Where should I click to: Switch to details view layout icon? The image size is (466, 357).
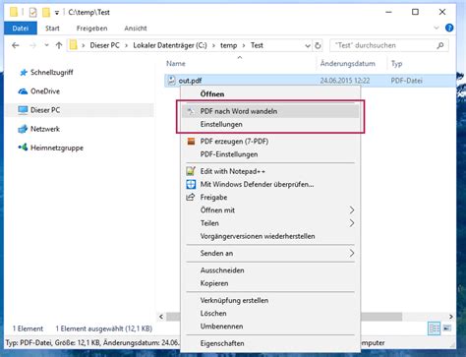point(435,328)
